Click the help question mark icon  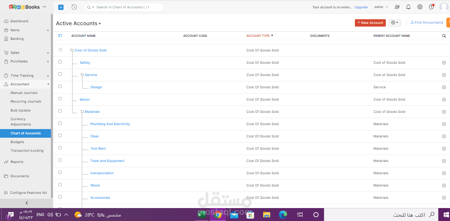click(431, 7)
